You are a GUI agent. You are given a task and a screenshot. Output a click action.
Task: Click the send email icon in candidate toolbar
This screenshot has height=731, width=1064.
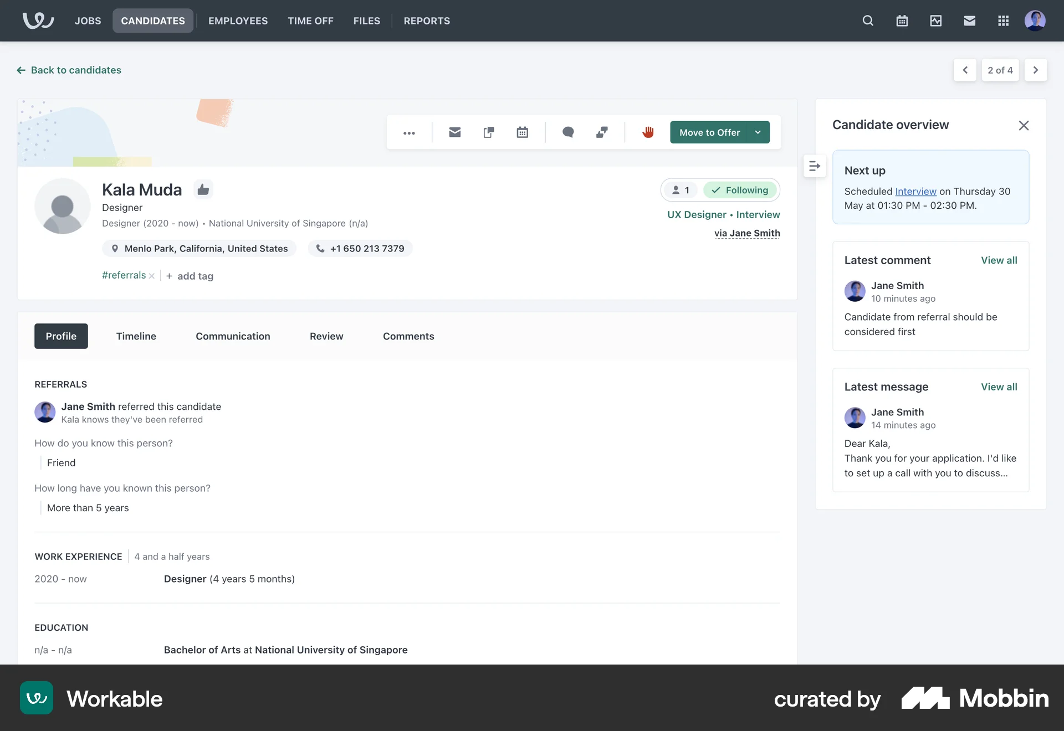click(454, 132)
